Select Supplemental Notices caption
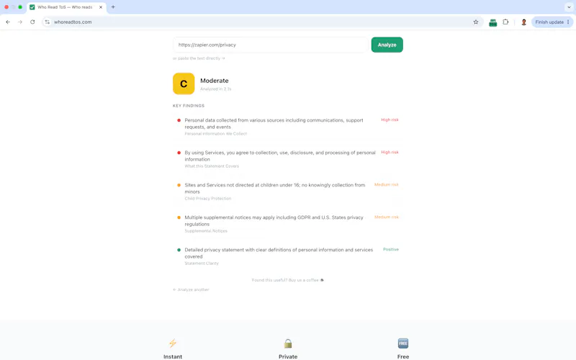 206,230
